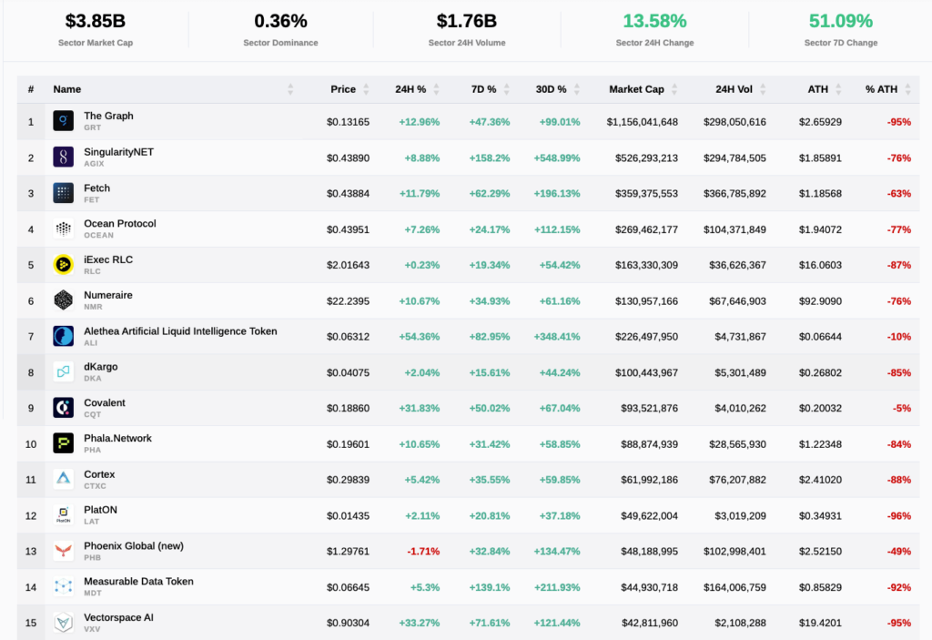
Task: Click the Numeraire NMR logo icon
Action: tap(63, 300)
